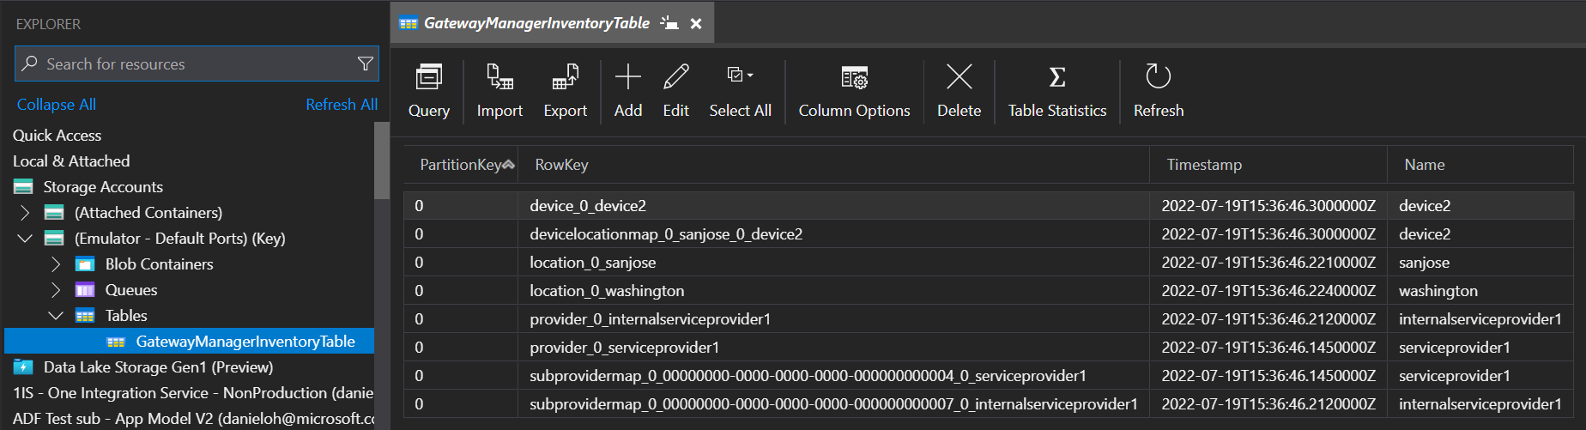
Task: Click Collapse All link
Action: [57, 104]
